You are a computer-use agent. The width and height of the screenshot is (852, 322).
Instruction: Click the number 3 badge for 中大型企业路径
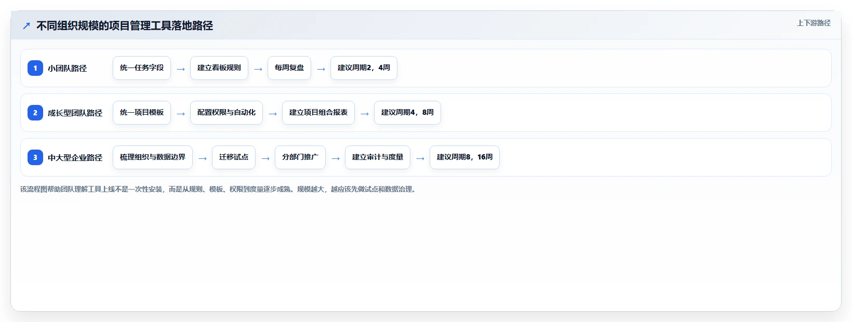tap(35, 157)
